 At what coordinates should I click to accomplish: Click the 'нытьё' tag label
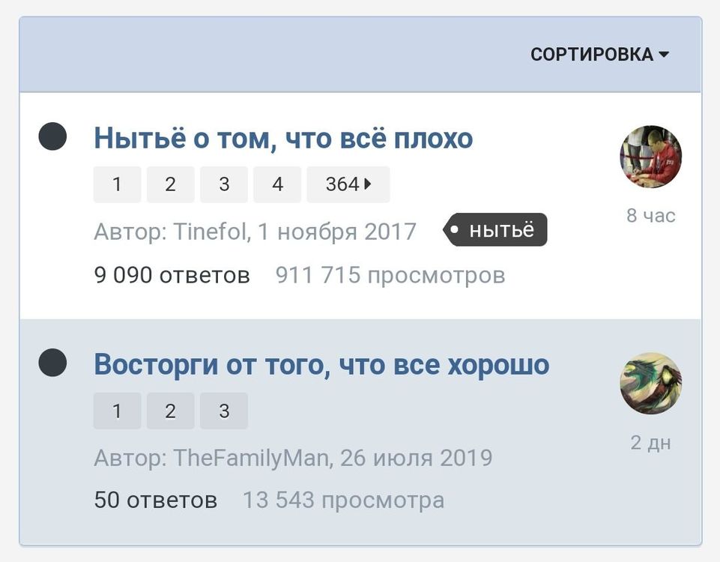(x=496, y=230)
